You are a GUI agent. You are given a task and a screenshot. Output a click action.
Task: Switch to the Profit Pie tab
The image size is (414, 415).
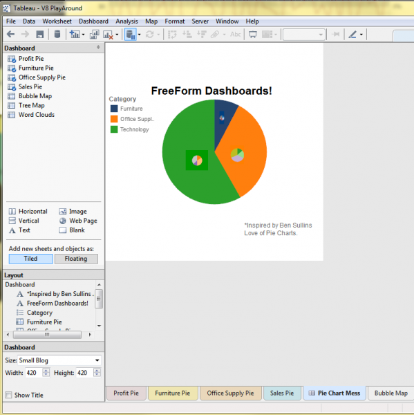(126, 393)
